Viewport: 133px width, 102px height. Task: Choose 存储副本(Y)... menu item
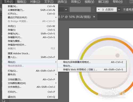[x=30, y=37]
